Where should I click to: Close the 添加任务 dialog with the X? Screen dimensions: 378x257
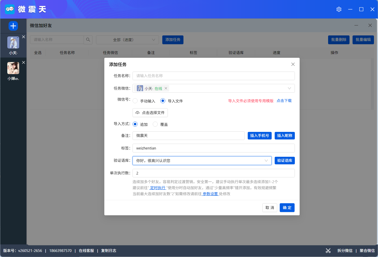[x=293, y=64]
